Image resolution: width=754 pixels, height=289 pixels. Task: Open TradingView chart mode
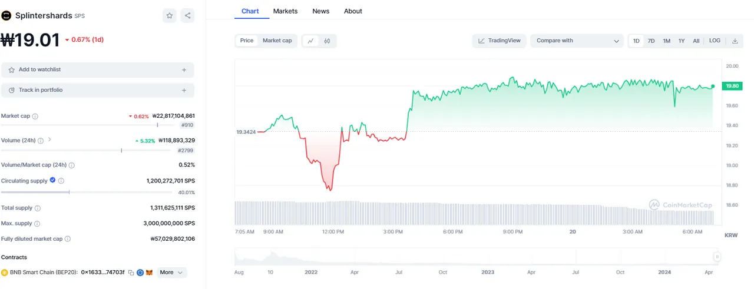pyautogui.click(x=500, y=41)
